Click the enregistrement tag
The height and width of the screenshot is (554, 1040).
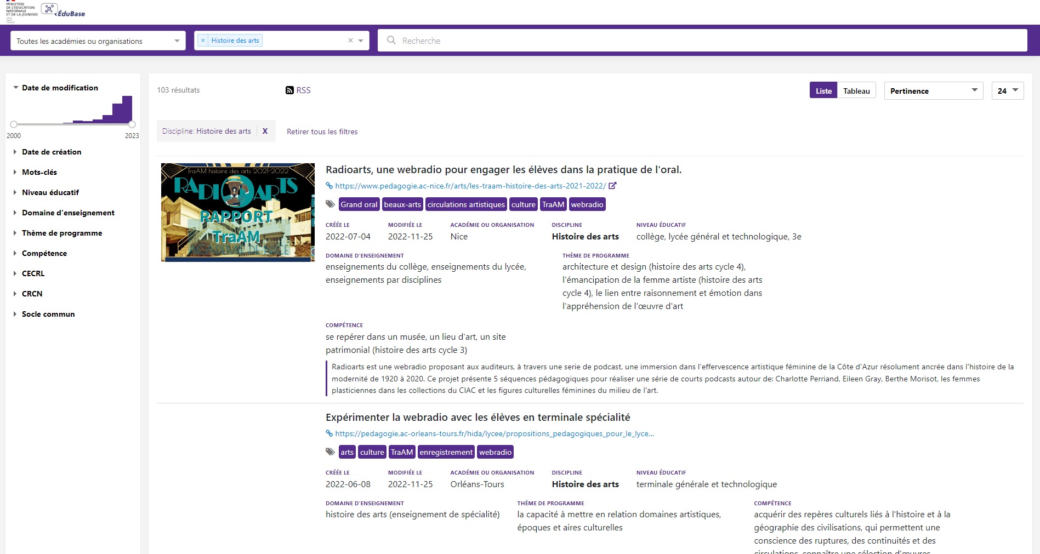pyautogui.click(x=446, y=452)
